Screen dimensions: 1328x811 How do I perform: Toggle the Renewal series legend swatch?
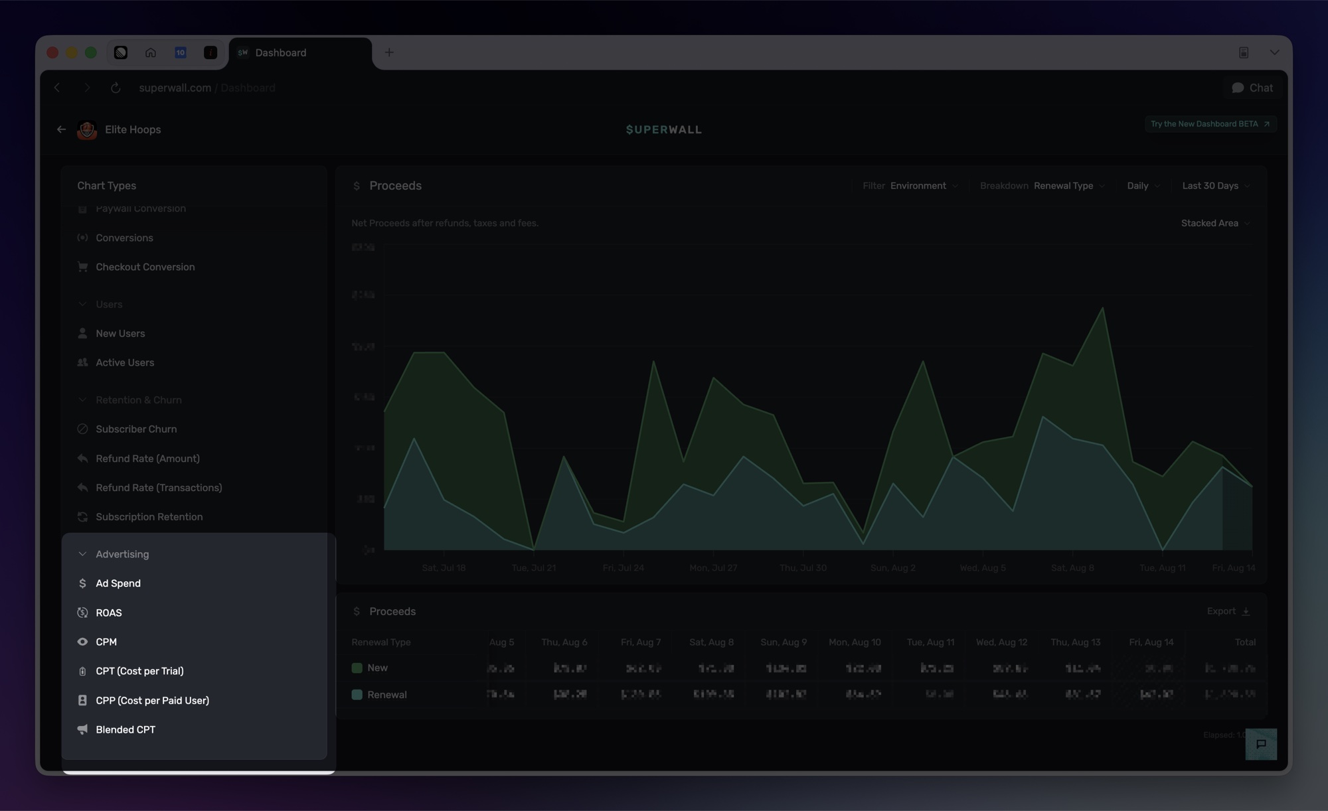coord(357,695)
